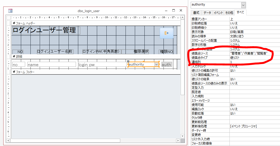Click the login_pw text box
280x146 pixels.
click(102, 64)
